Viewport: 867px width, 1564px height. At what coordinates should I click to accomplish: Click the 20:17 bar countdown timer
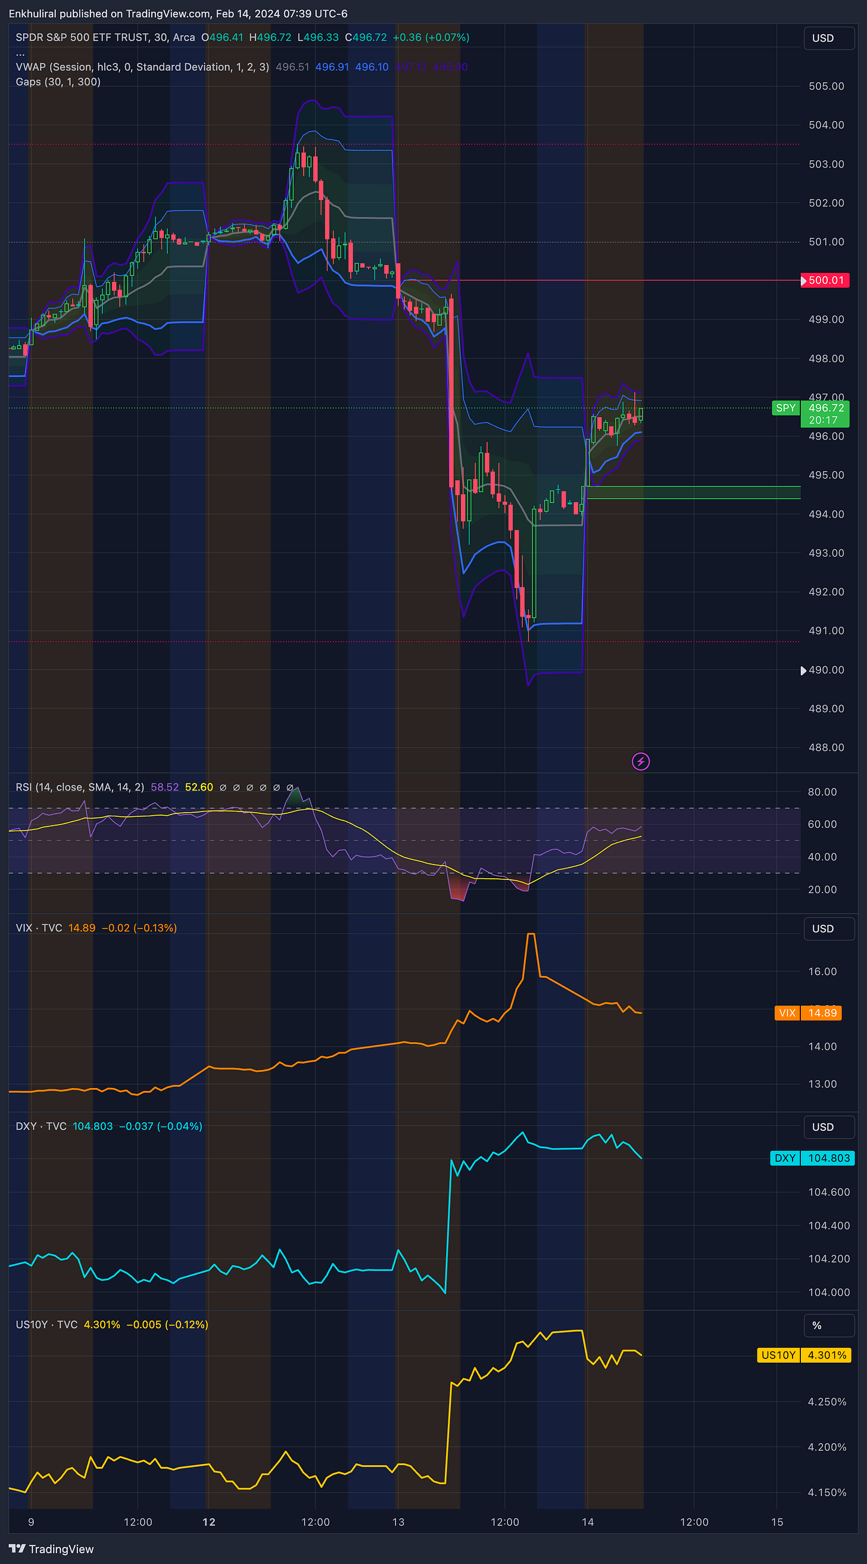tap(823, 420)
